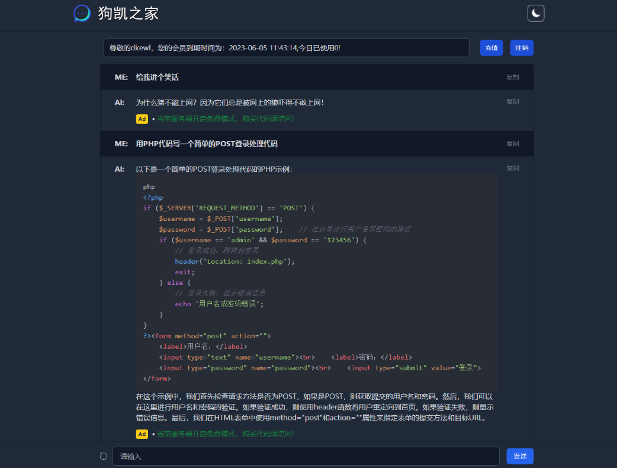Click the exit; code line
Screen dimensions: 617x468
185,272
